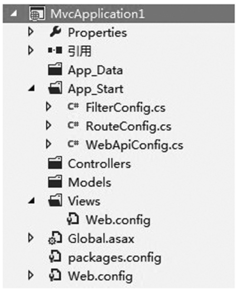Click the C# icon beside FilterConfig.cs
This screenshot has height=289, width=237.
click(x=73, y=106)
